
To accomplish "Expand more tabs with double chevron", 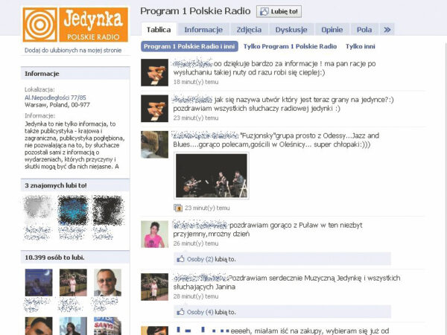I will 387,30.
